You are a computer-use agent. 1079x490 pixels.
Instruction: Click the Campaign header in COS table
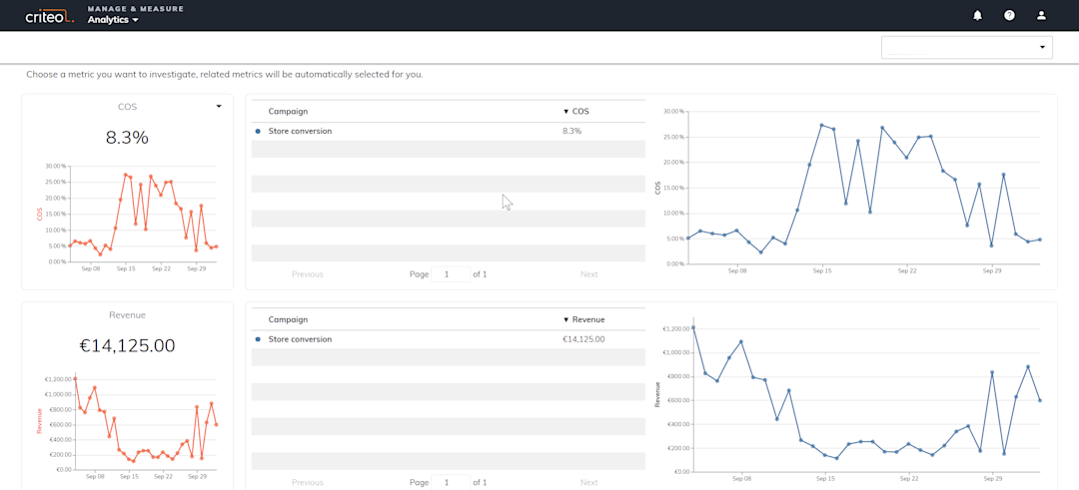coord(288,112)
